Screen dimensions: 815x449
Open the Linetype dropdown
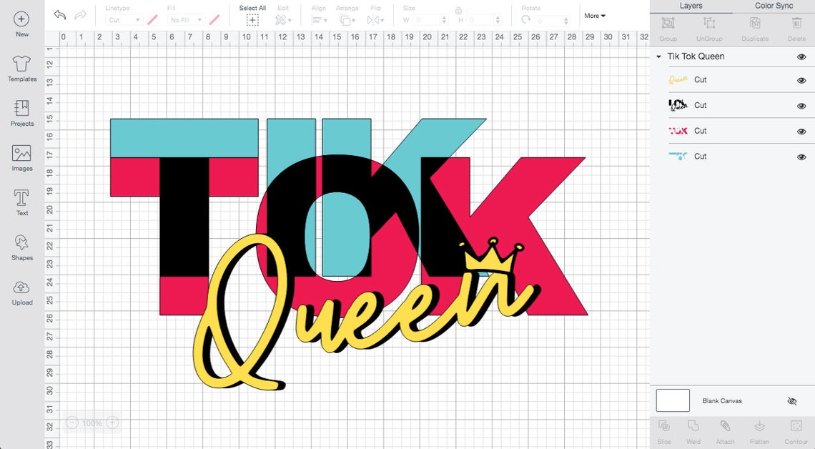(124, 20)
